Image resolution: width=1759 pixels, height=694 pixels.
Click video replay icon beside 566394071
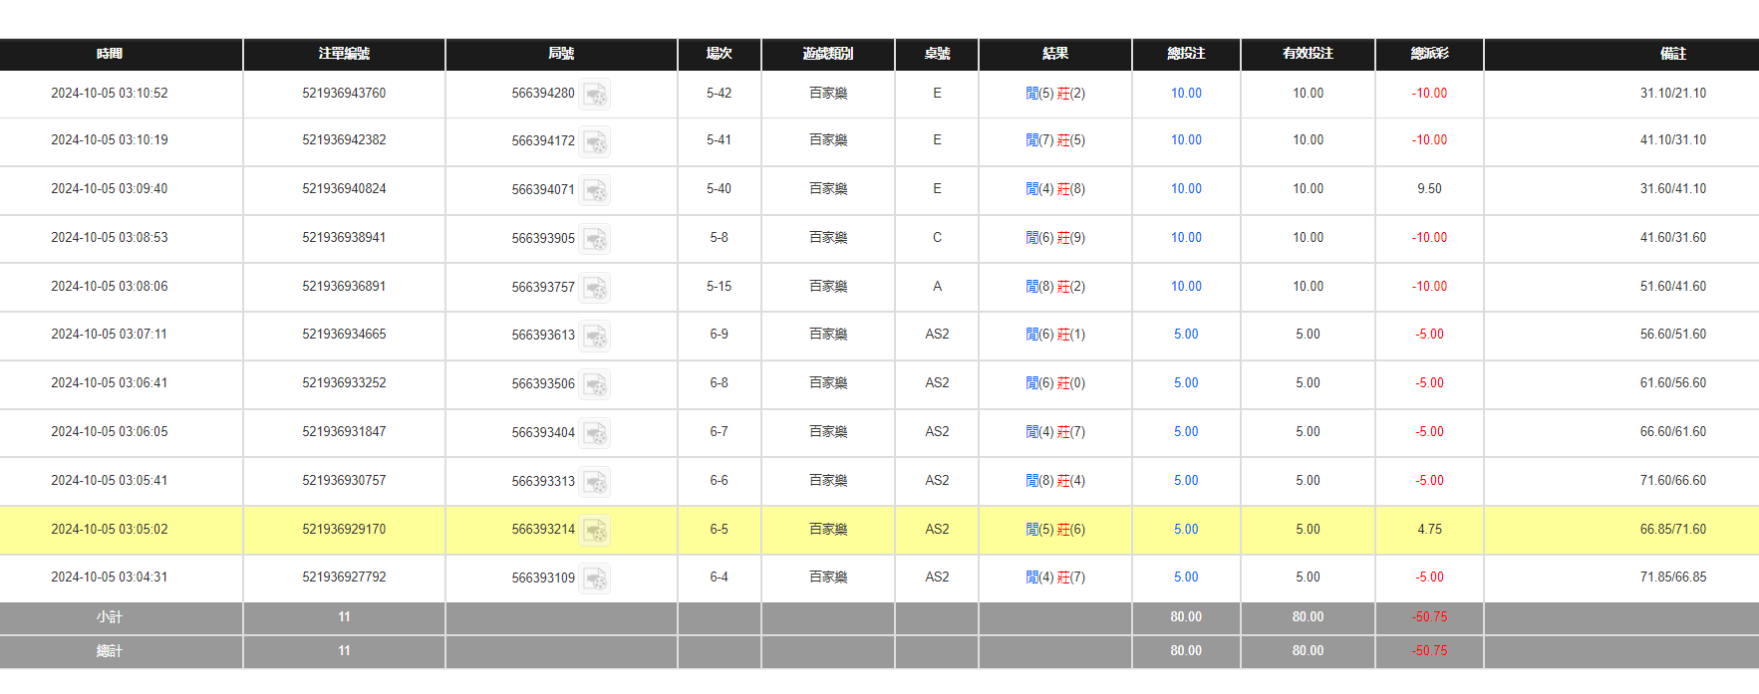point(595,190)
